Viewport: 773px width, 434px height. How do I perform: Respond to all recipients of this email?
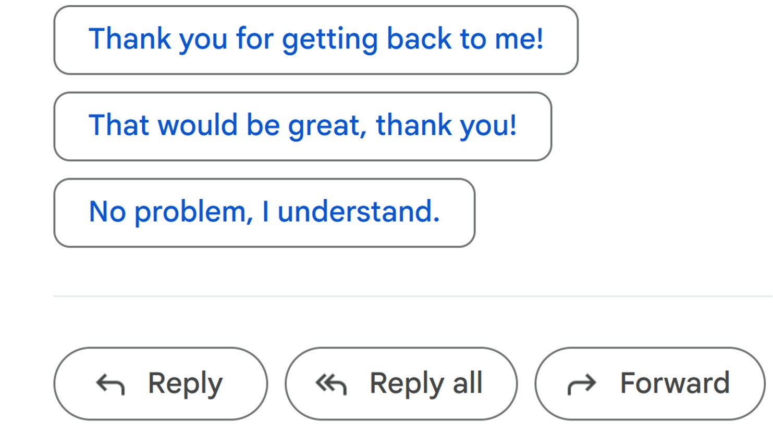click(401, 384)
